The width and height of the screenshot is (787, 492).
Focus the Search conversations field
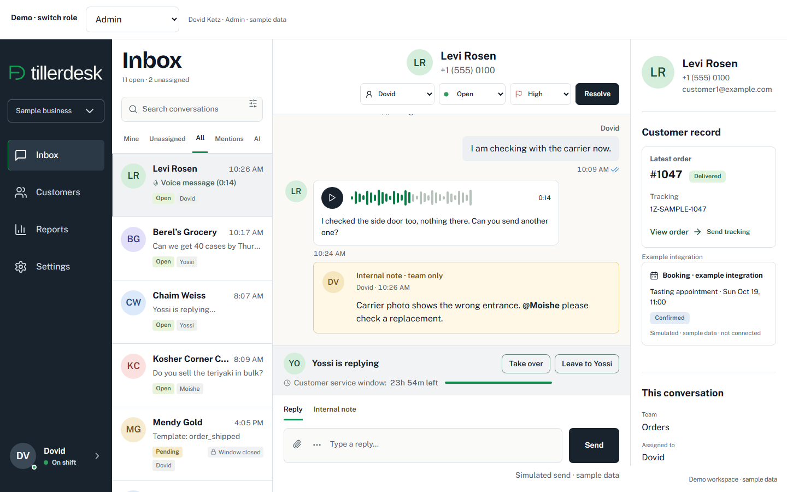192,109
